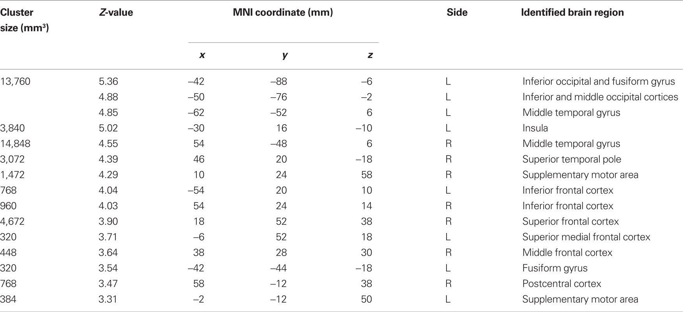
Task: Select the Identified brain region header
Action: pyautogui.click(x=572, y=12)
